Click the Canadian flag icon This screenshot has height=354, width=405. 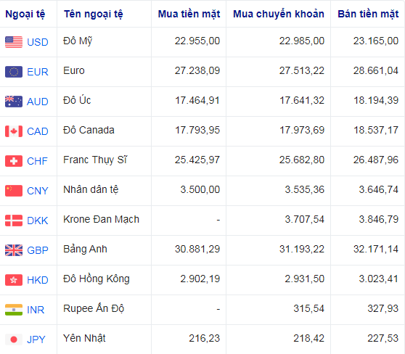click(x=14, y=131)
